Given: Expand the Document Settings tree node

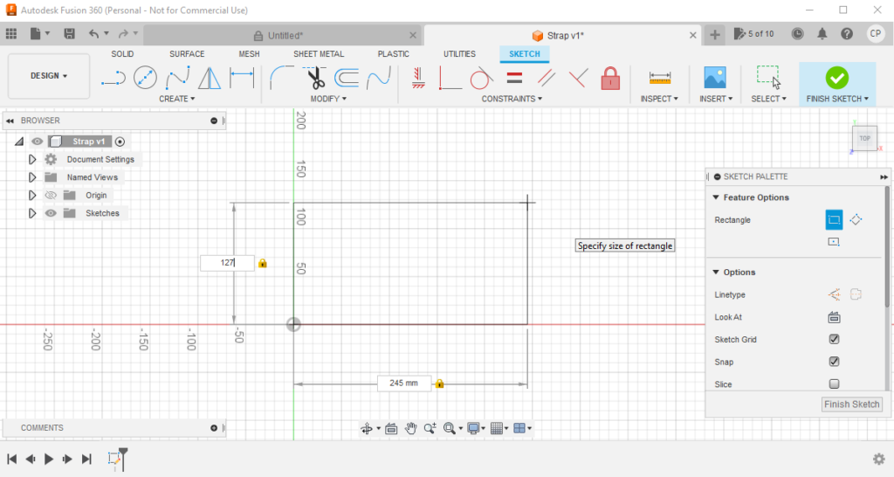Looking at the screenshot, I should pos(32,160).
